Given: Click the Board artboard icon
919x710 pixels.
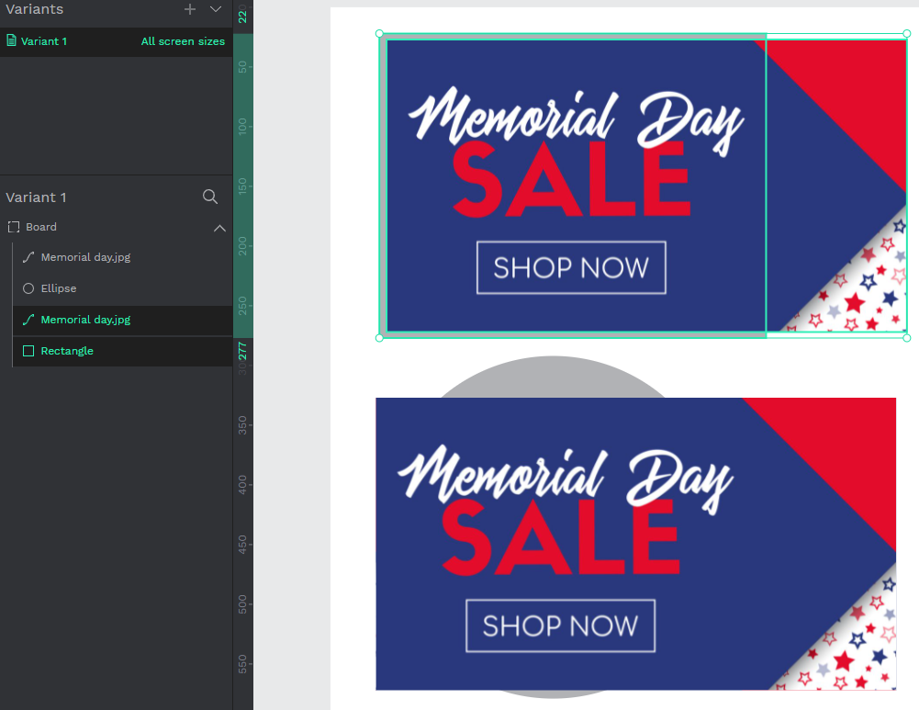Looking at the screenshot, I should 14,227.
